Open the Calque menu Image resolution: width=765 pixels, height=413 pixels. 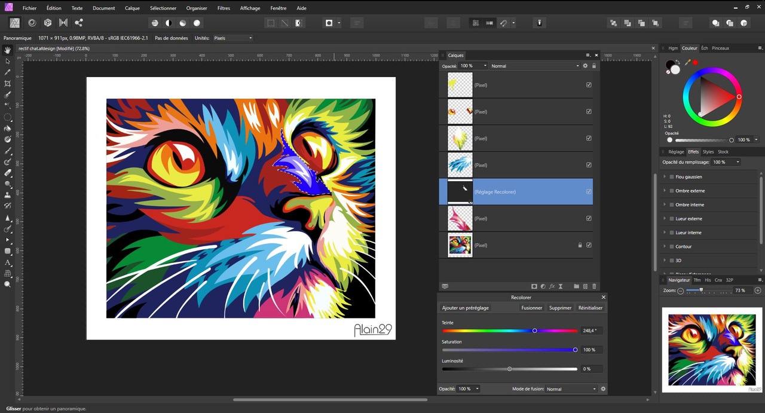tap(132, 8)
